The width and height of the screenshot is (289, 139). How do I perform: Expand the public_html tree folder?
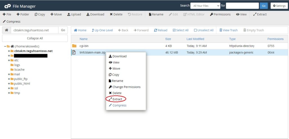pyautogui.click(x=9, y=83)
